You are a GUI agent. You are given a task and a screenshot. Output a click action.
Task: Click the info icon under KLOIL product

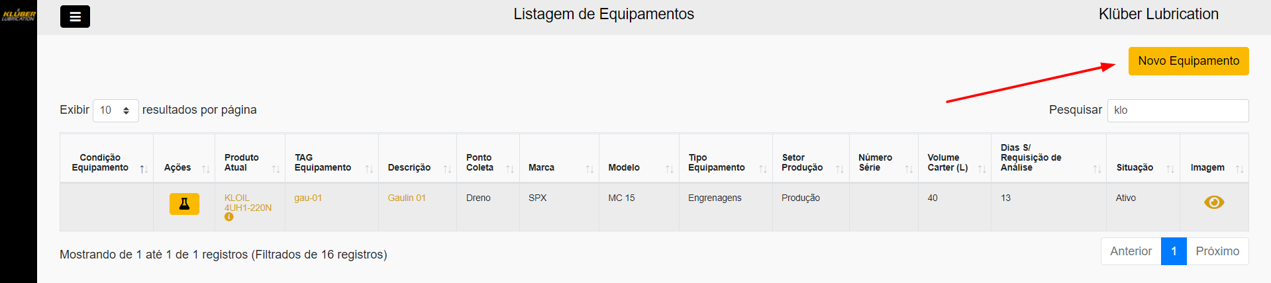click(229, 217)
